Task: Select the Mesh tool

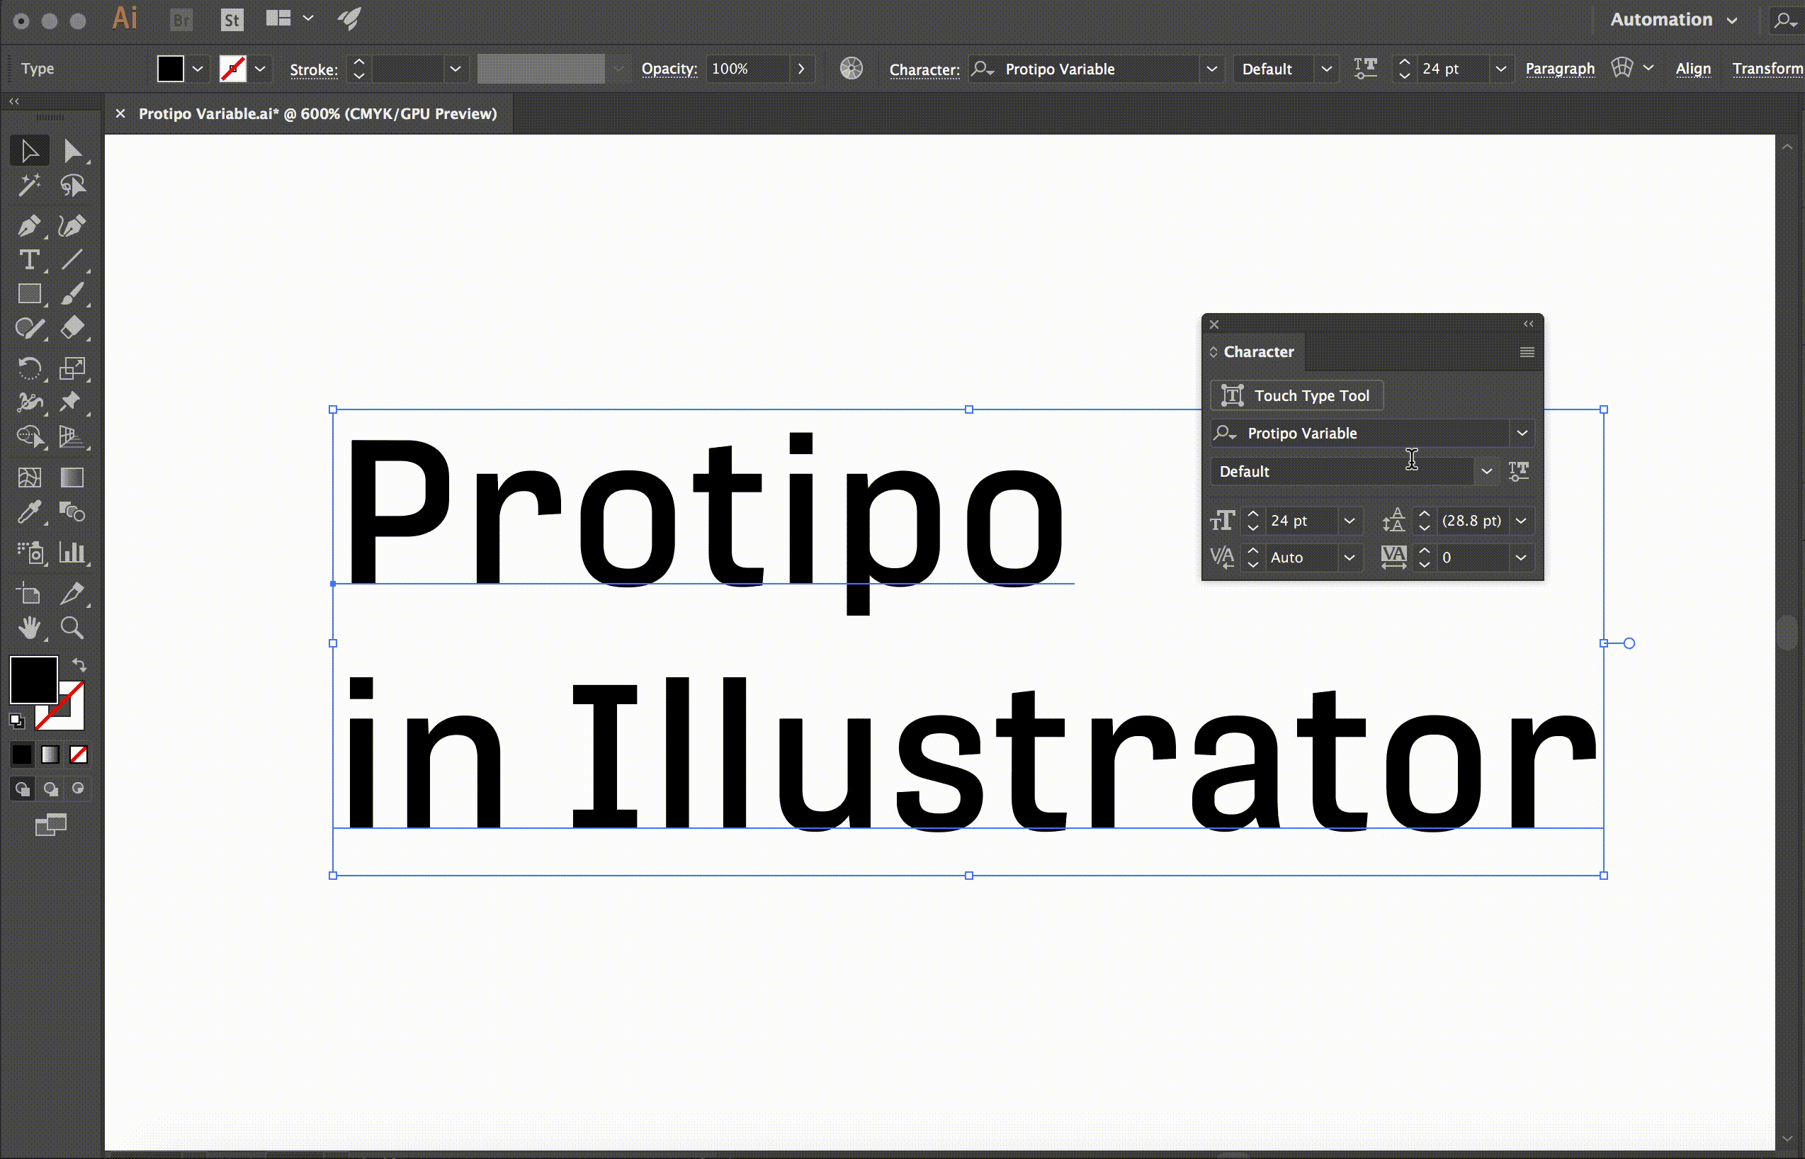Action: 29,477
